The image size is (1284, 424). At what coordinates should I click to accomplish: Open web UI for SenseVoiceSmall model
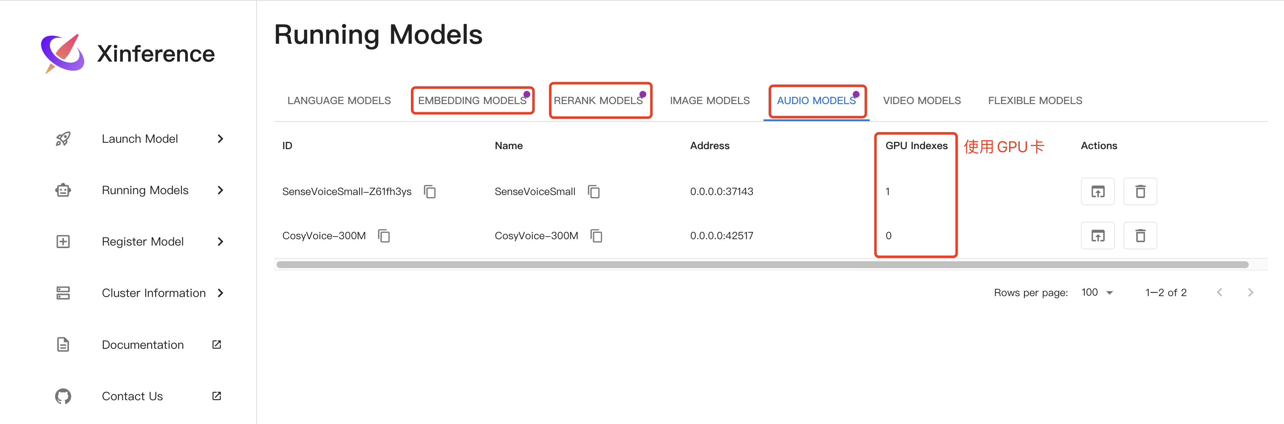coord(1097,191)
